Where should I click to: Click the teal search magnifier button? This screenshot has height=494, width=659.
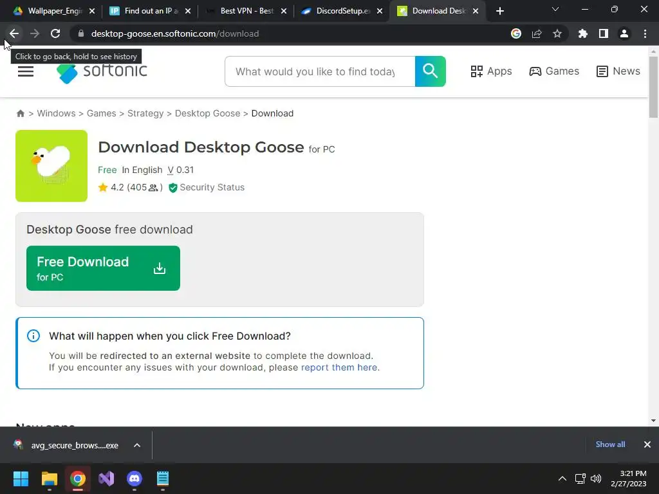point(431,71)
